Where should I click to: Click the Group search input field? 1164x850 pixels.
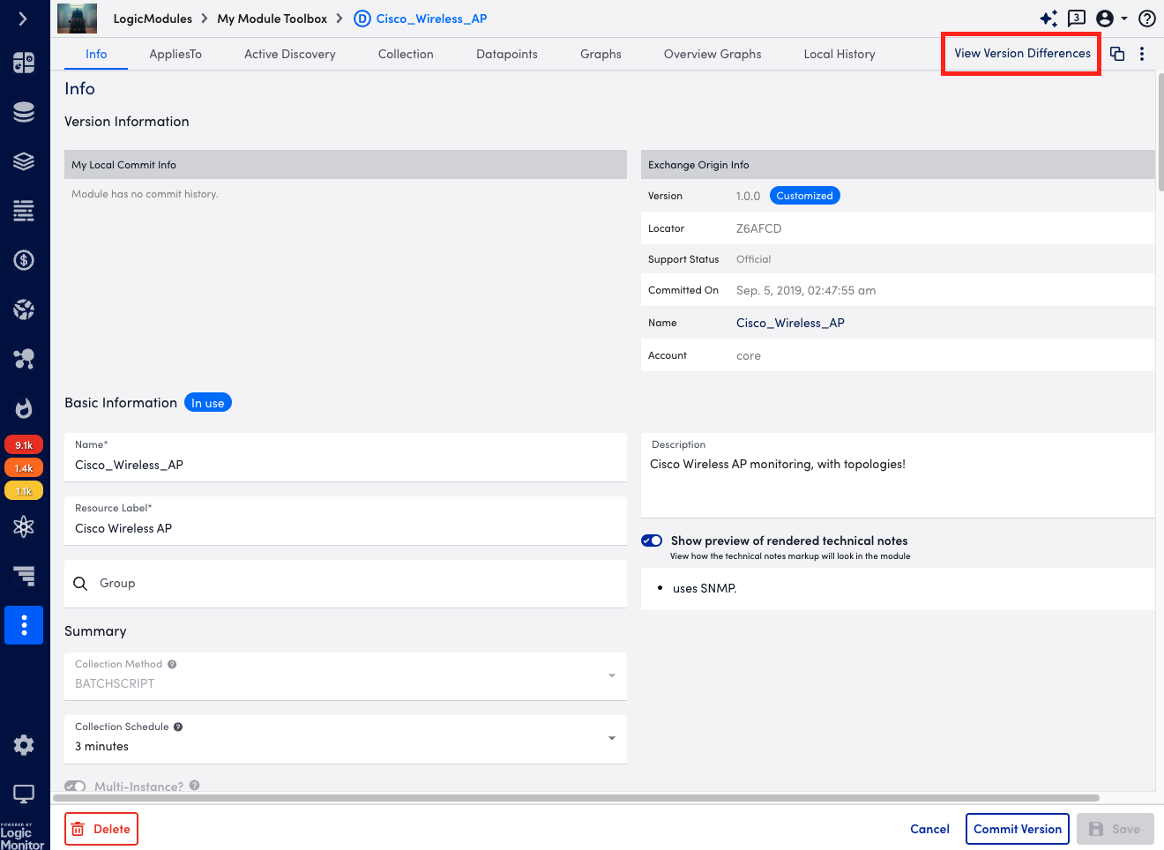coord(346,584)
